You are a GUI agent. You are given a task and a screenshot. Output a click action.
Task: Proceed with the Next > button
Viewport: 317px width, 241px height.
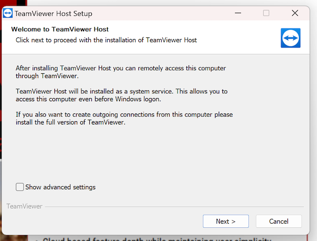click(226, 221)
